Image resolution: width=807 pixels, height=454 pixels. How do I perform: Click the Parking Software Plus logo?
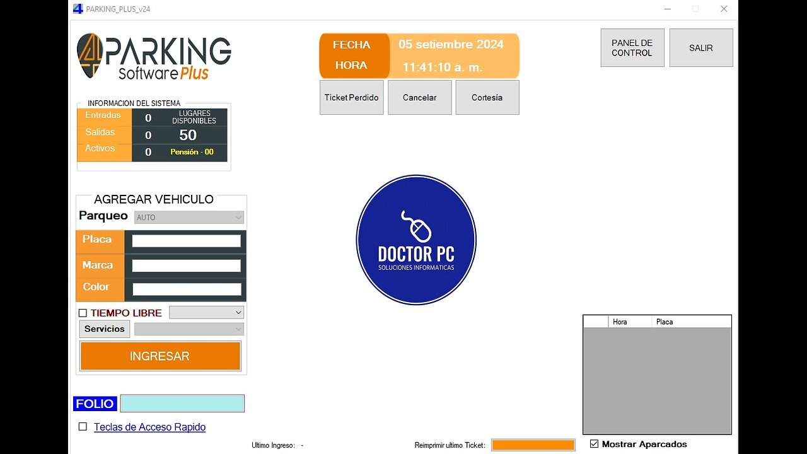pyautogui.click(x=154, y=56)
